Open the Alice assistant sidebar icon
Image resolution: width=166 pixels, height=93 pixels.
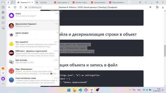3,79
